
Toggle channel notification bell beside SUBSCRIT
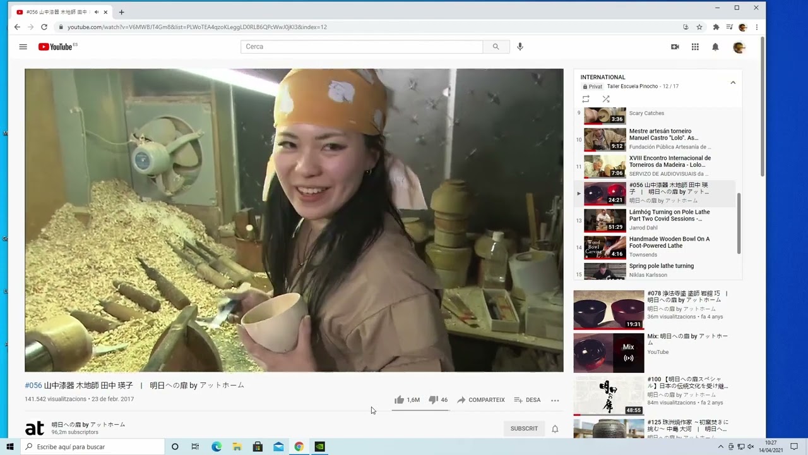pyautogui.click(x=555, y=428)
